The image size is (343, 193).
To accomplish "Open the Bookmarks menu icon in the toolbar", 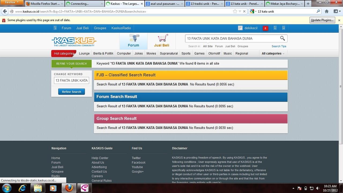I will click(336, 12).
